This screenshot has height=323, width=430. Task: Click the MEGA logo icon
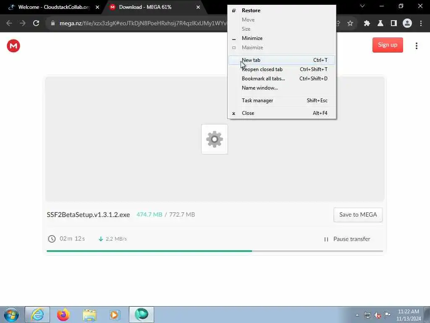[x=13, y=45]
